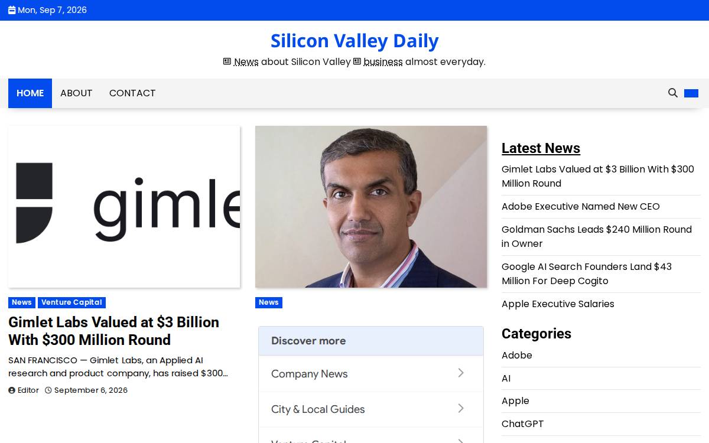This screenshot has width=709, height=443.
Task: Open the ABOUT menu item
Action: click(76, 93)
